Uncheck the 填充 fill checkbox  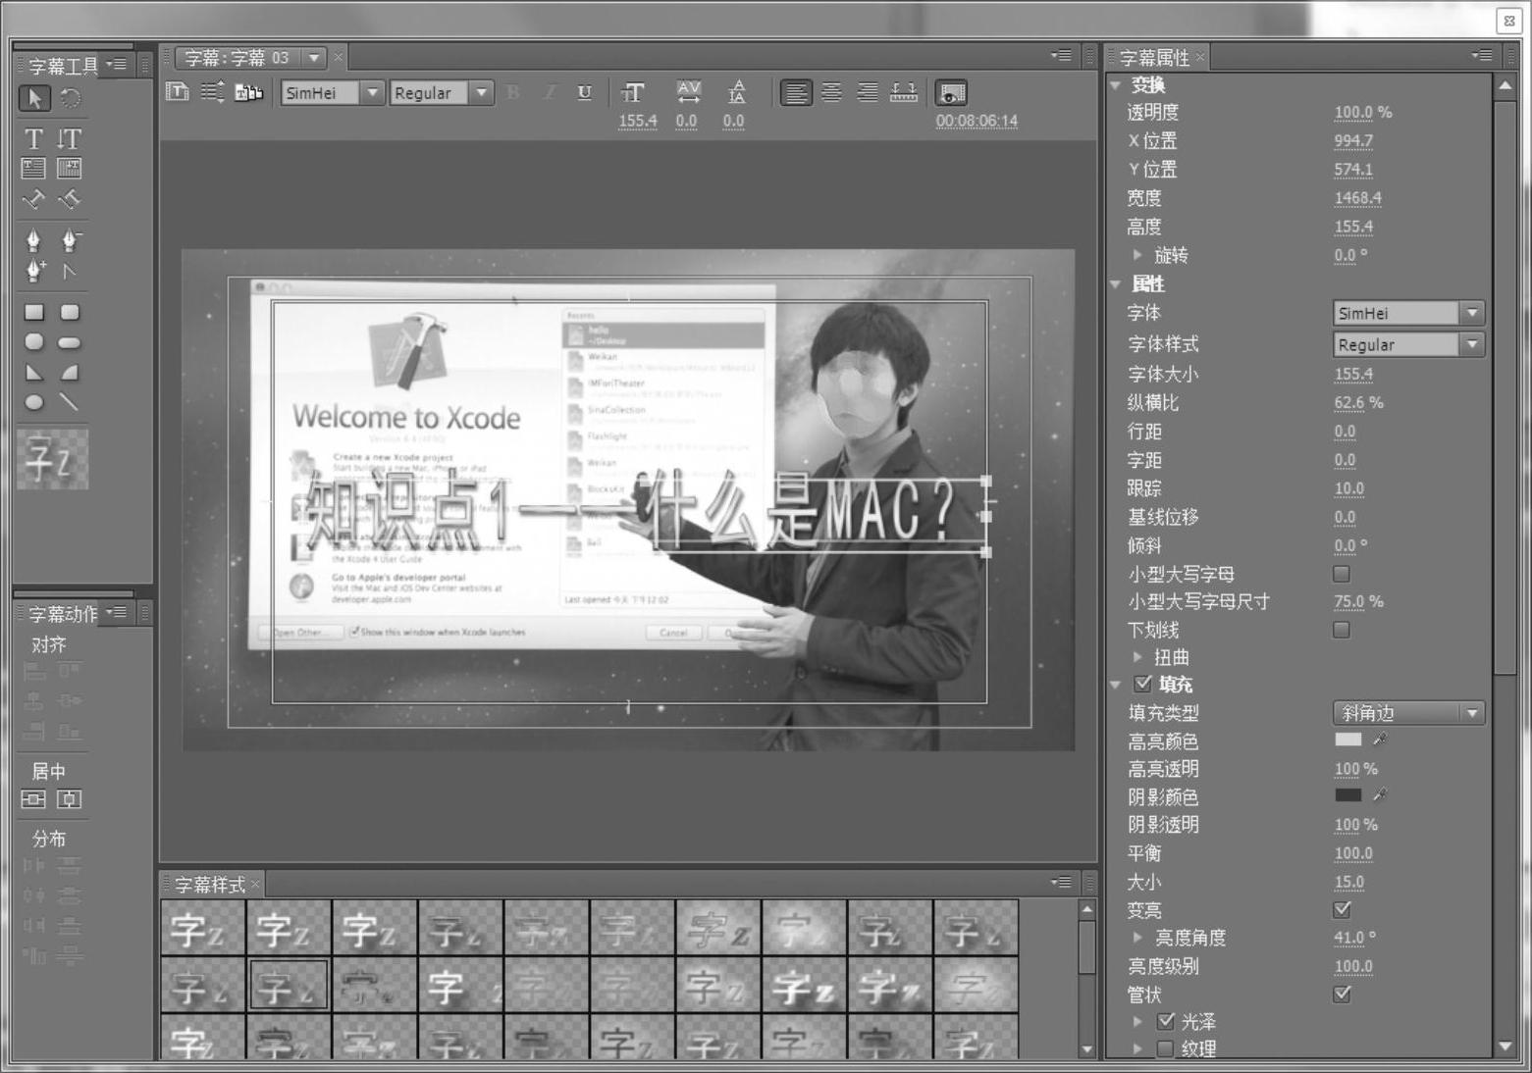[x=1143, y=684]
